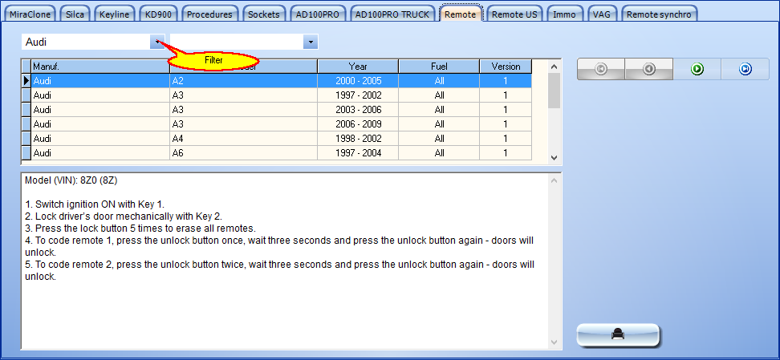Jump to last record blue arrow

click(x=745, y=69)
